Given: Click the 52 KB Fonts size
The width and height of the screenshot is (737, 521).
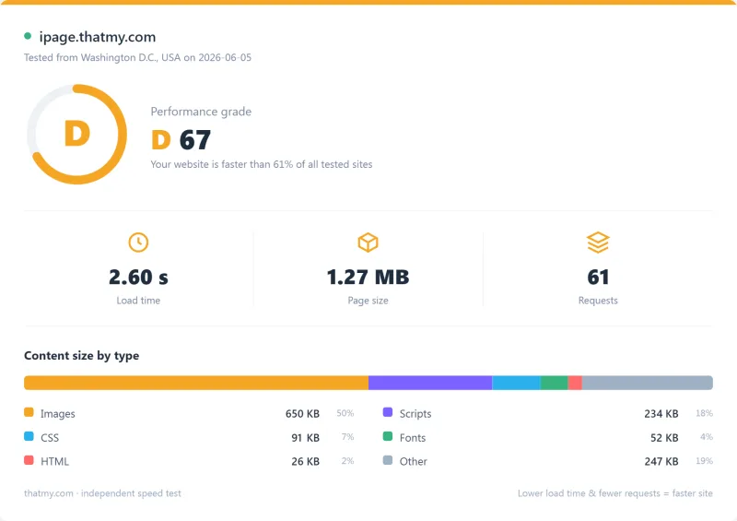Looking at the screenshot, I should pos(664,438).
